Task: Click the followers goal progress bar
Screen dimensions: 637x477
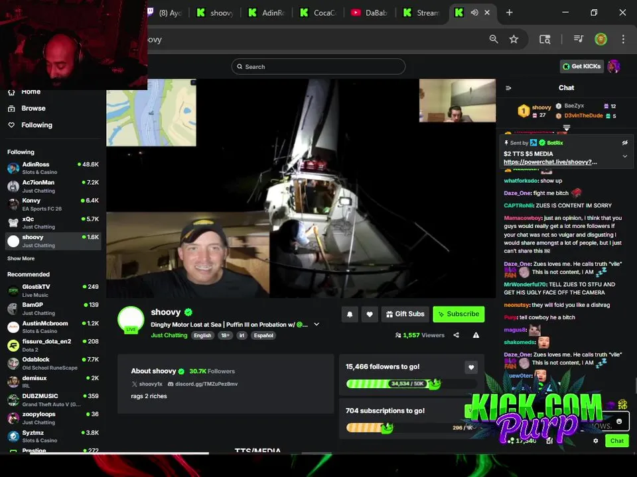Action: tap(411, 384)
